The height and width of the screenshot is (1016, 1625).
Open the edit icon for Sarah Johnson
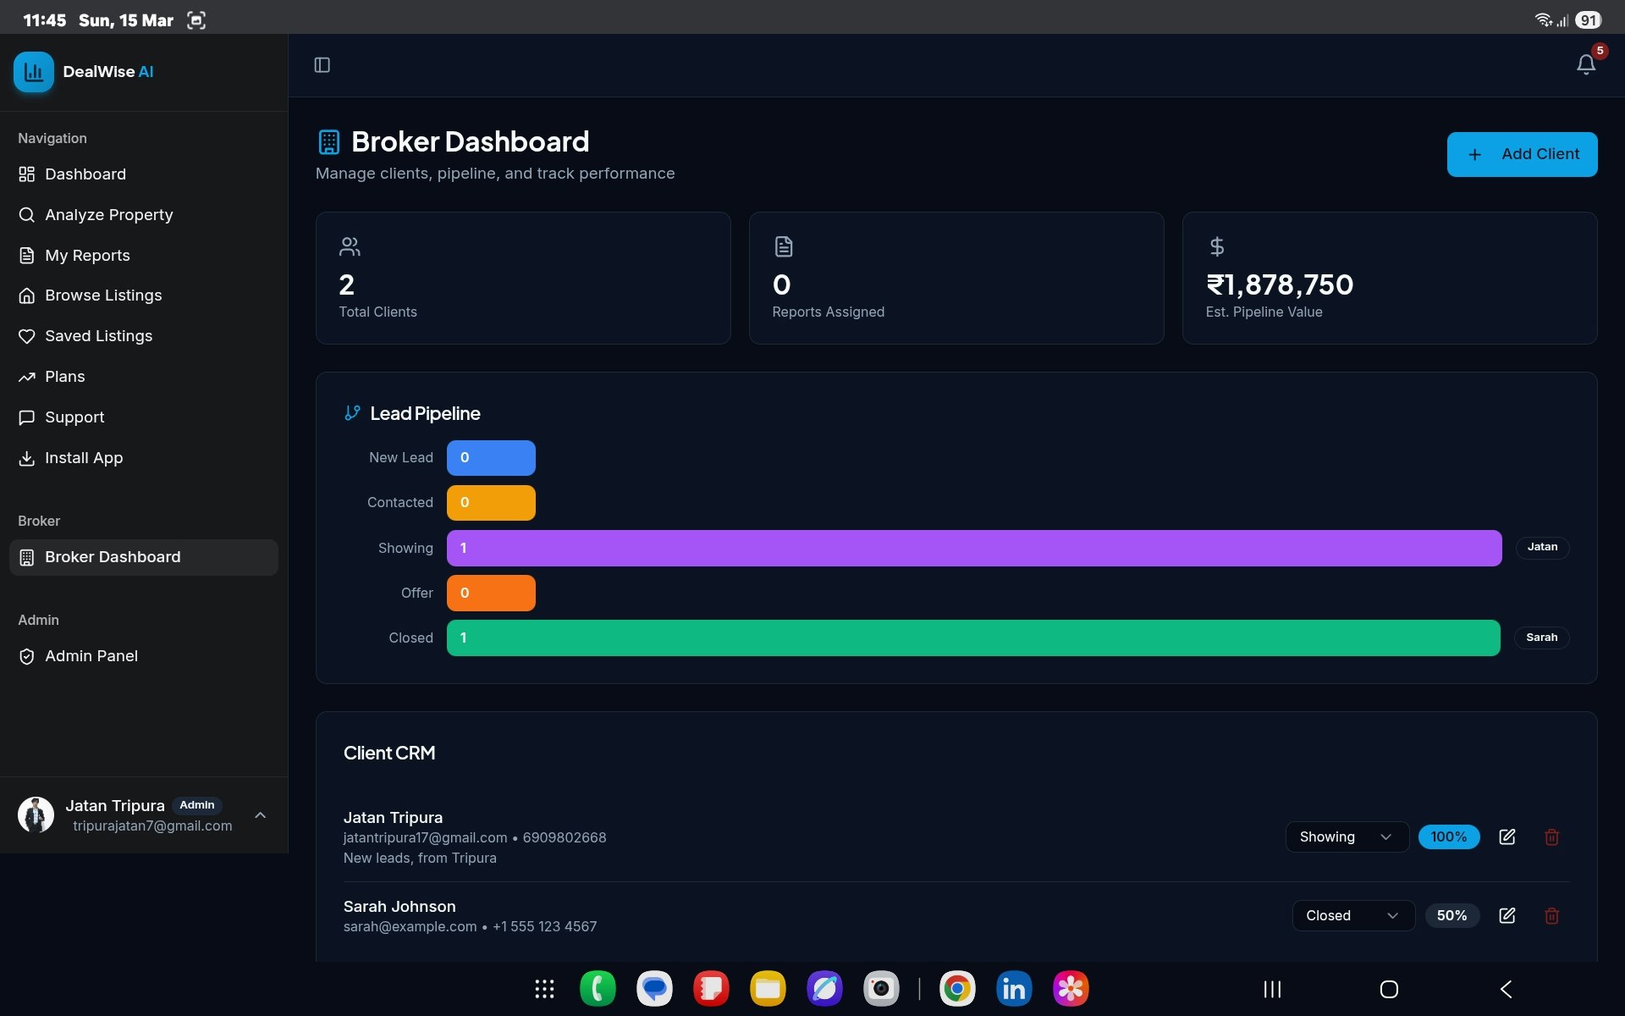tap(1507, 915)
